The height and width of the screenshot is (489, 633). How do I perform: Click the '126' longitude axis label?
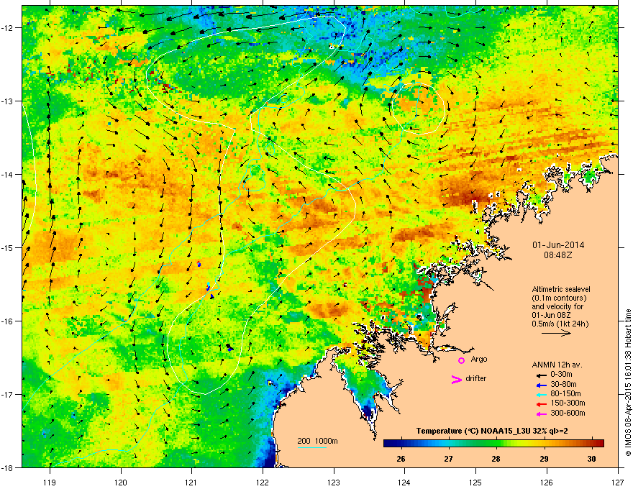(x=547, y=482)
